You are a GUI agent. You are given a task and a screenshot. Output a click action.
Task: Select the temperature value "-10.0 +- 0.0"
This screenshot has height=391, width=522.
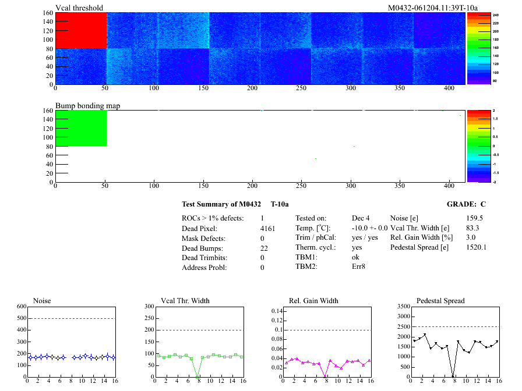(x=369, y=228)
